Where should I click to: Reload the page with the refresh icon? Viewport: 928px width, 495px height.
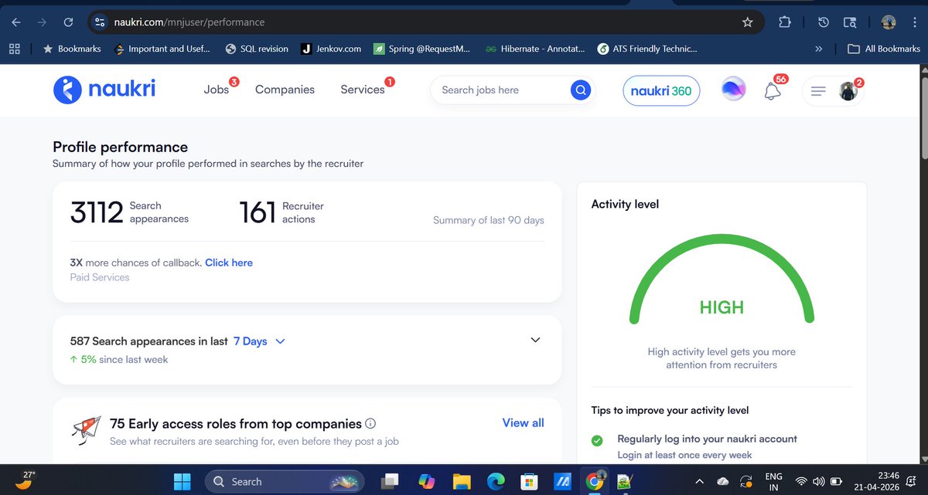point(68,22)
